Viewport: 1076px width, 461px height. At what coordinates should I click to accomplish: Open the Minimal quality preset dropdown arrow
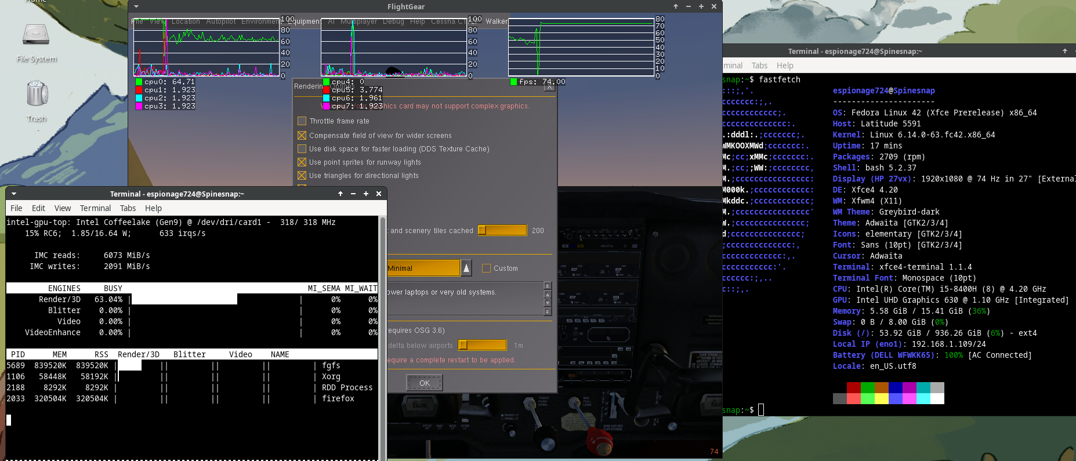click(x=466, y=268)
